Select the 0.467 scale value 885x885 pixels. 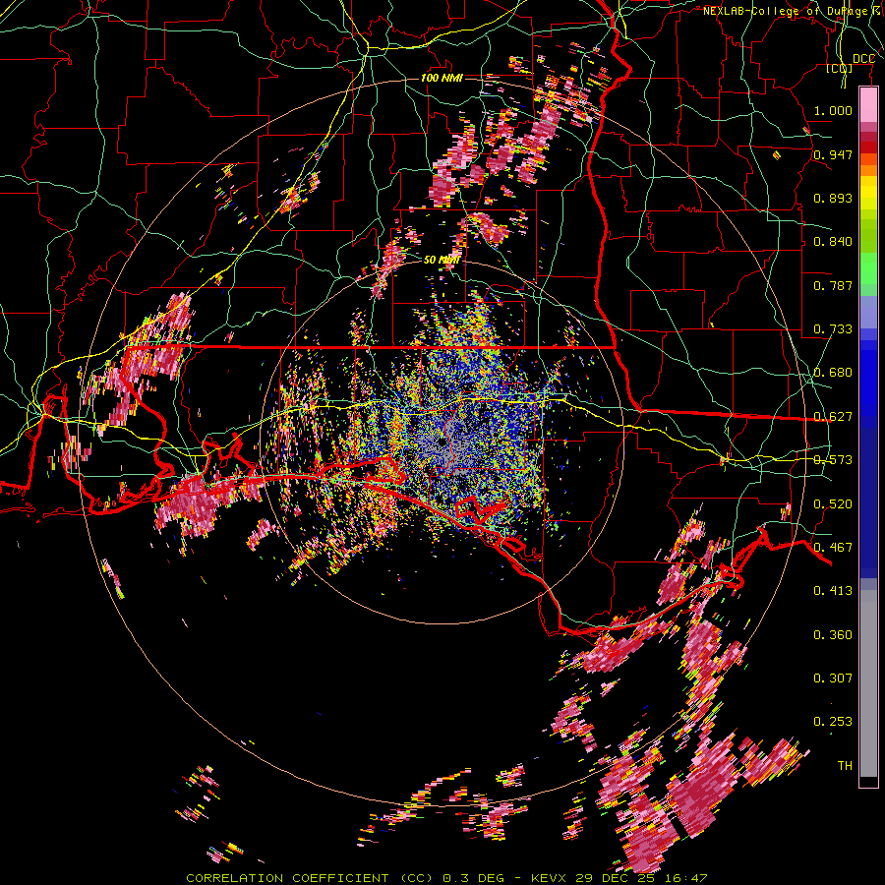(833, 548)
